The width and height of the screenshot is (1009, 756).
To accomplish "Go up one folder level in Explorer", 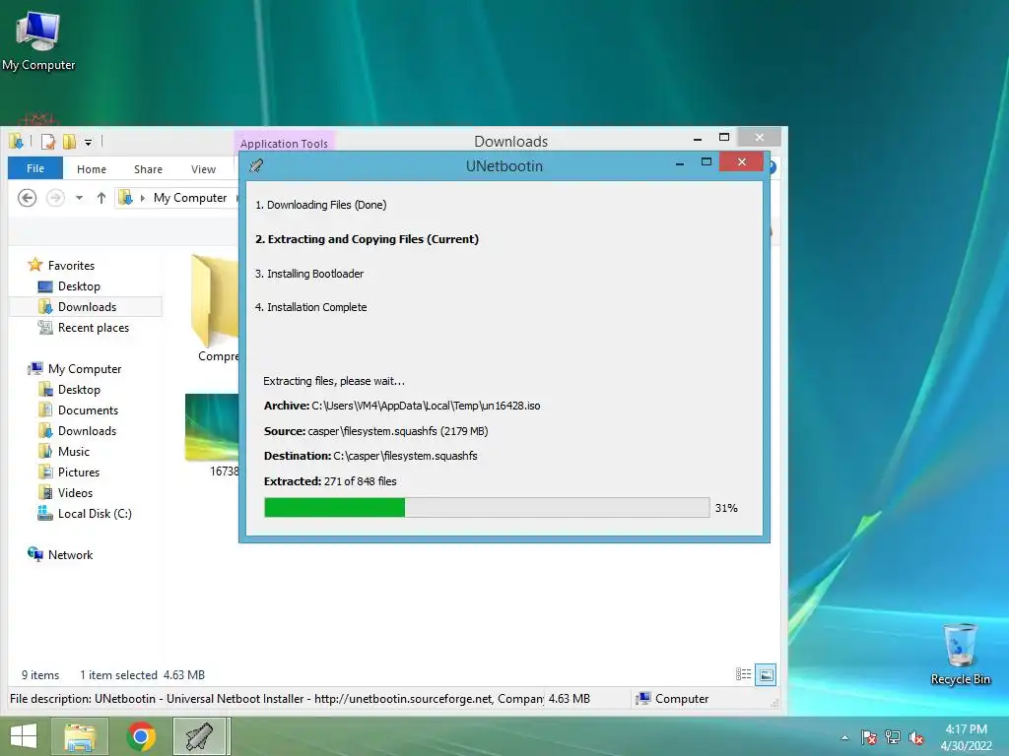I will click(101, 198).
